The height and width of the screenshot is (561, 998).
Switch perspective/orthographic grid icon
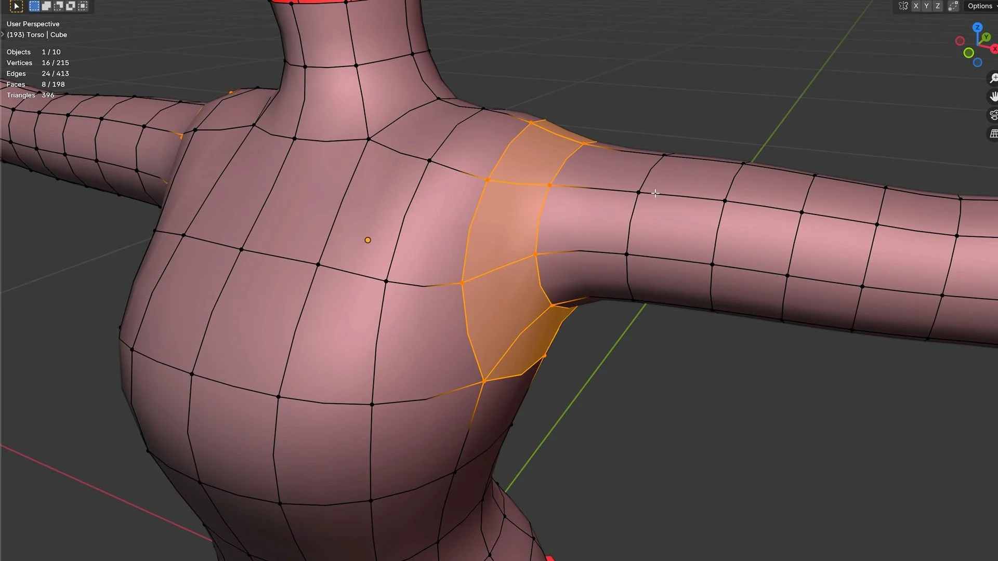tap(993, 133)
